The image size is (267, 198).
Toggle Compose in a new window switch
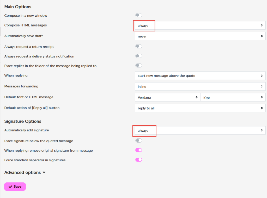[139, 15]
